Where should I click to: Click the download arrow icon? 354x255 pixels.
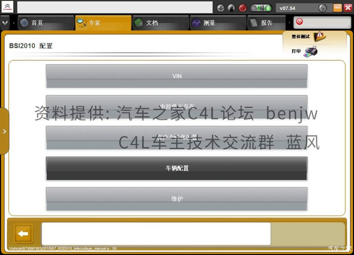click(x=220, y=8)
